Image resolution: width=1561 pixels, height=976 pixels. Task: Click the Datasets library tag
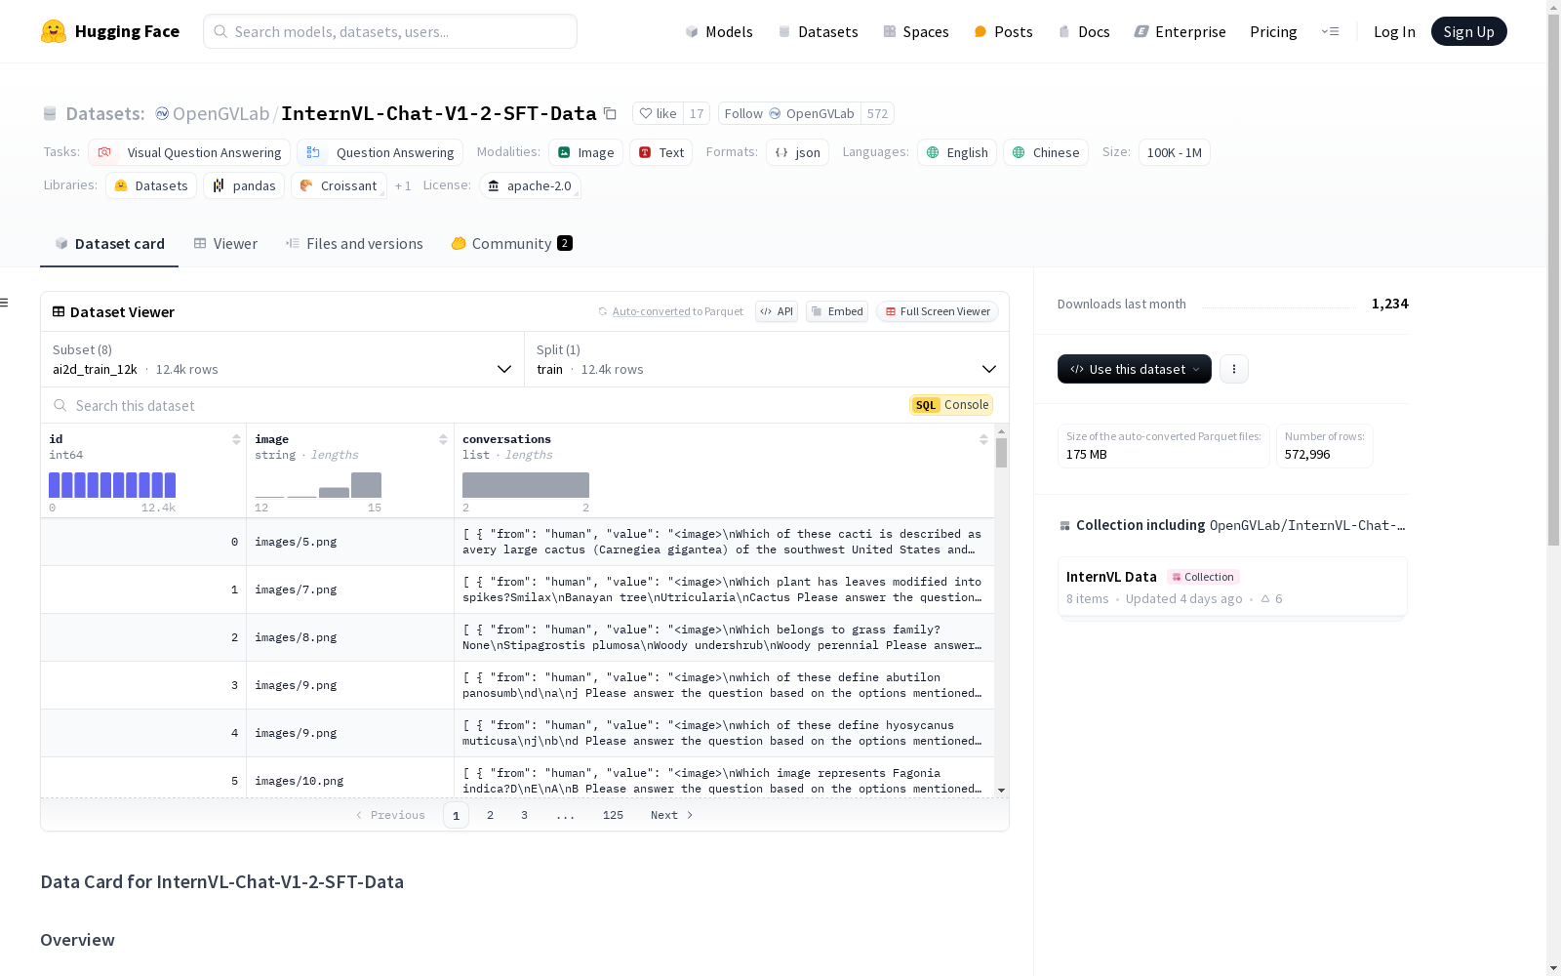coord(151,185)
